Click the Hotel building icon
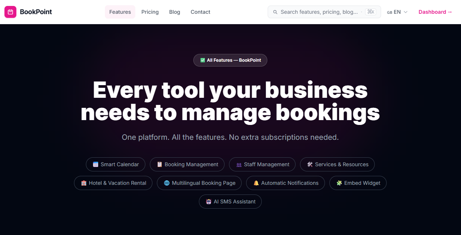The width and height of the screenshot is (461, 235). pyautogui.click(x=84, y=183)
